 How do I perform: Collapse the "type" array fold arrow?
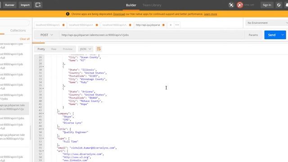point(43,139)
